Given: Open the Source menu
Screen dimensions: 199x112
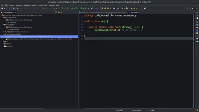Looking at the screenshot, I should [12, 5].
